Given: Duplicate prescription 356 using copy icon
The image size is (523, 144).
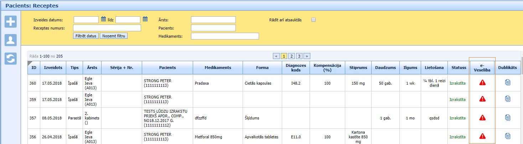Looking at the screenshot, I should click(x=508, y=136).
